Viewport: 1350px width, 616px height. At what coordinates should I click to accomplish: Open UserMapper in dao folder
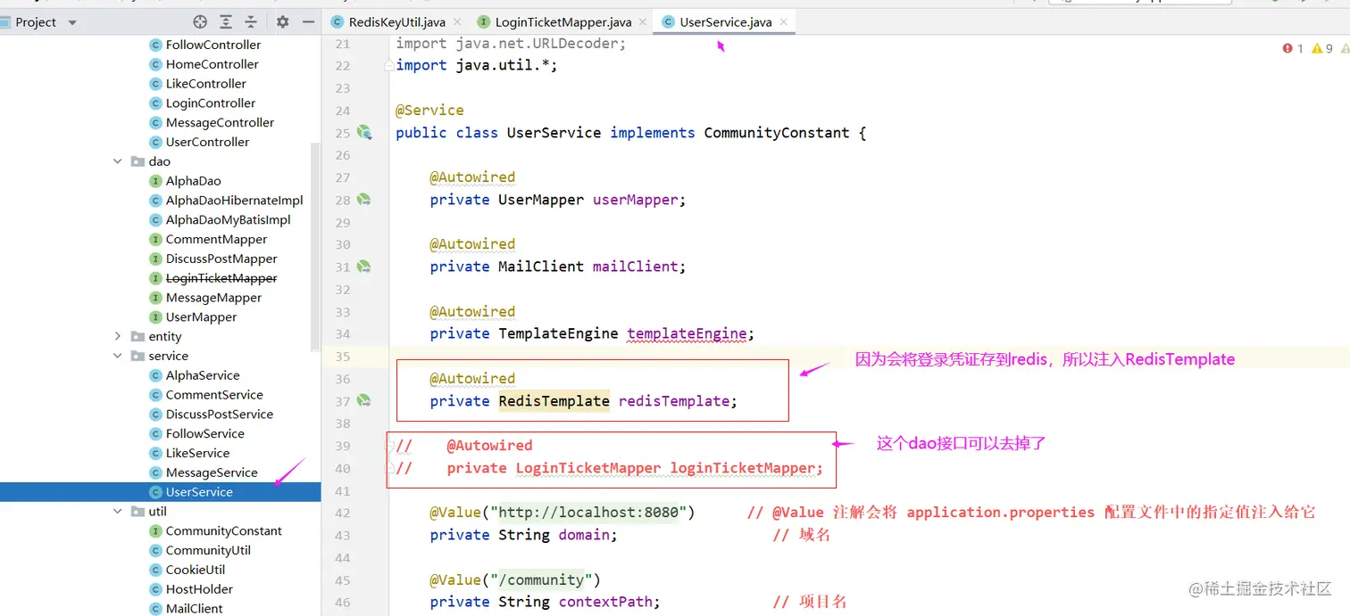(x=201, y=317)
